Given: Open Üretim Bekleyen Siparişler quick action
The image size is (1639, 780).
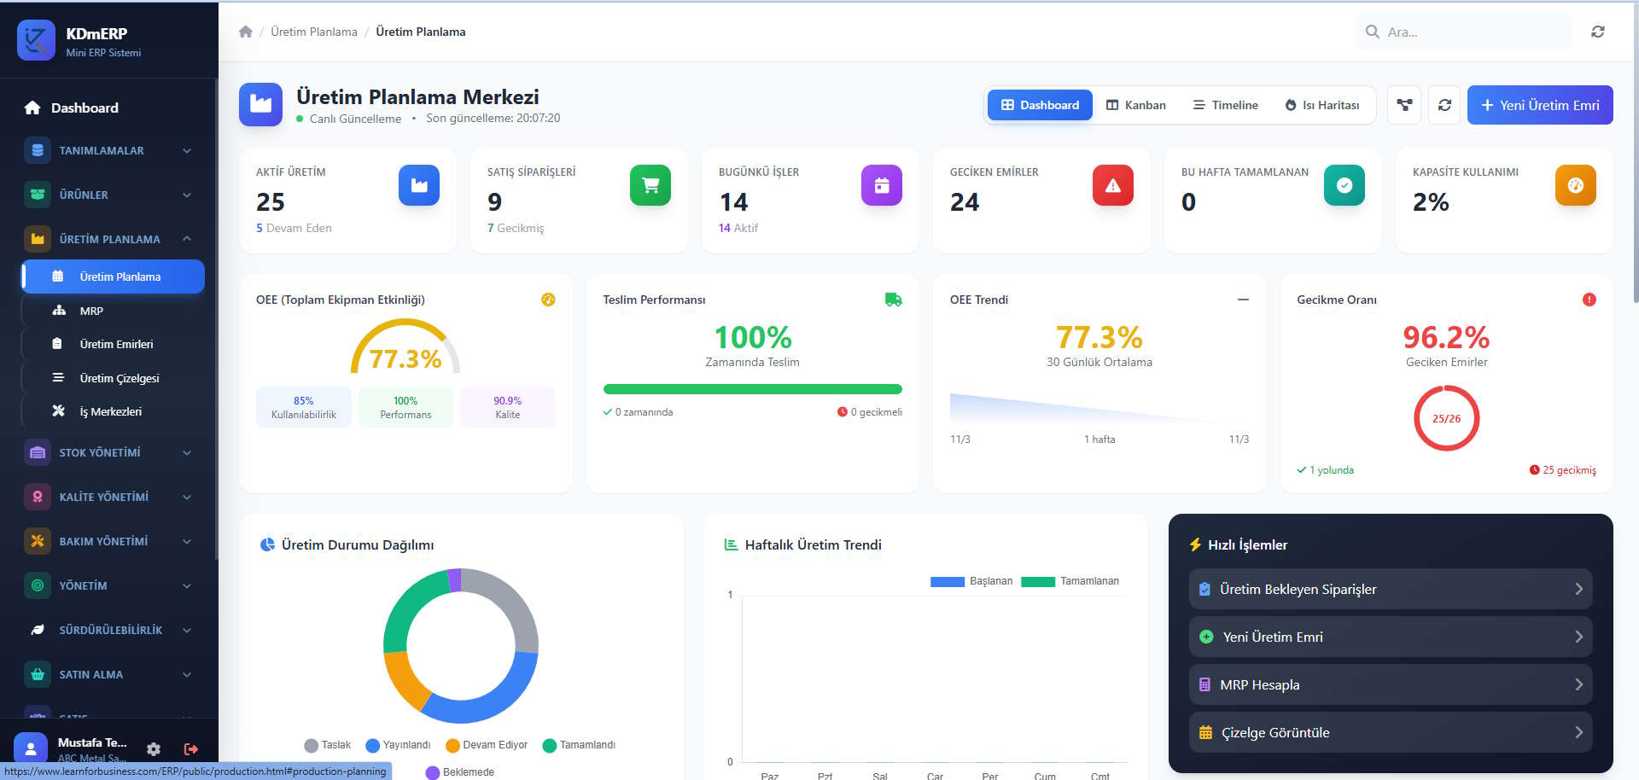Looking at the screenshot, I should point(1390,589).
